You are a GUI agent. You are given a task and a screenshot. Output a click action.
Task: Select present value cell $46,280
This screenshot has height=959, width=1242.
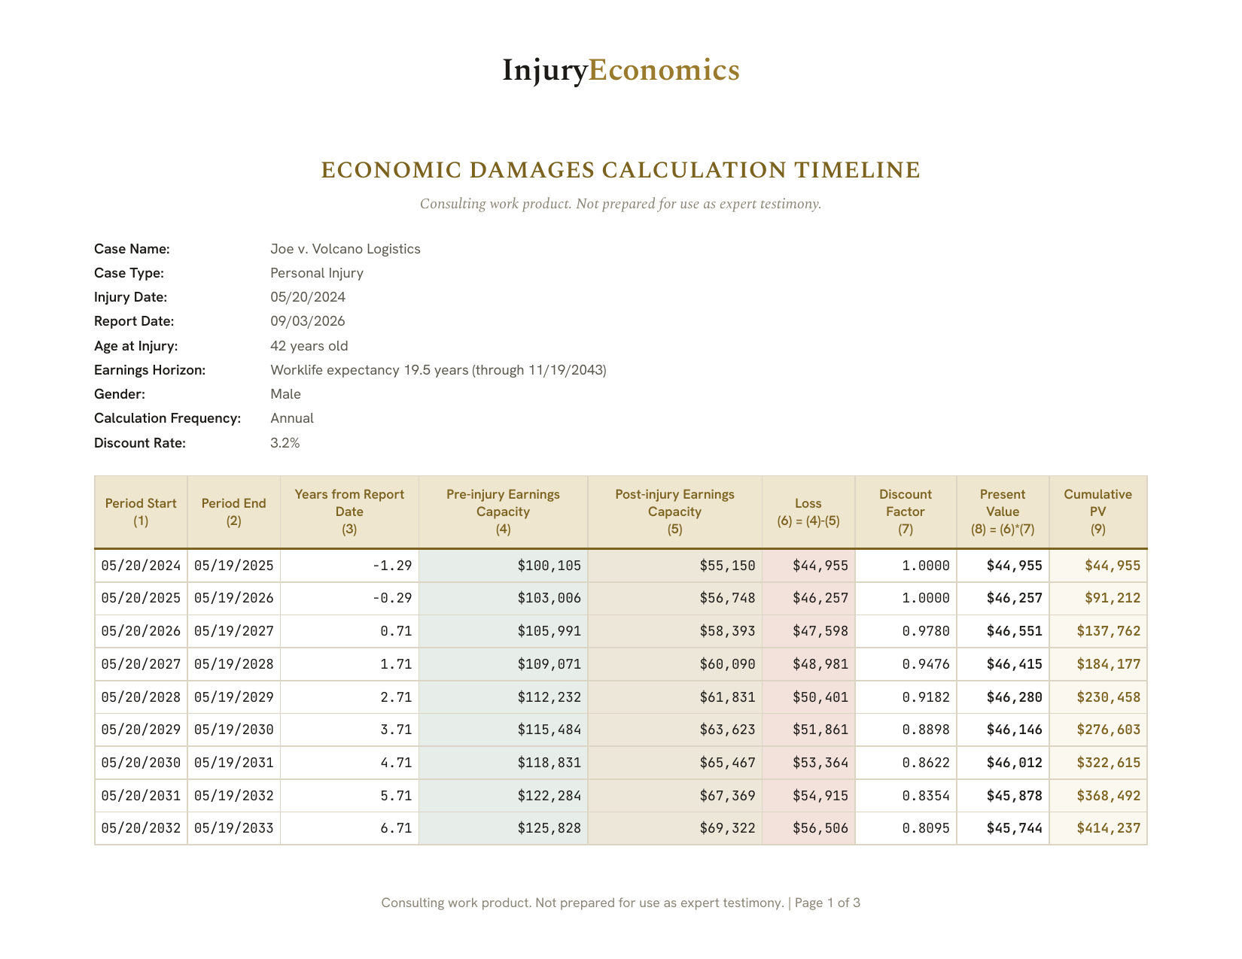point(1003,697)
